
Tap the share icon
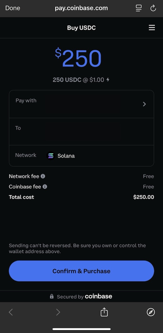coord(104,312)
